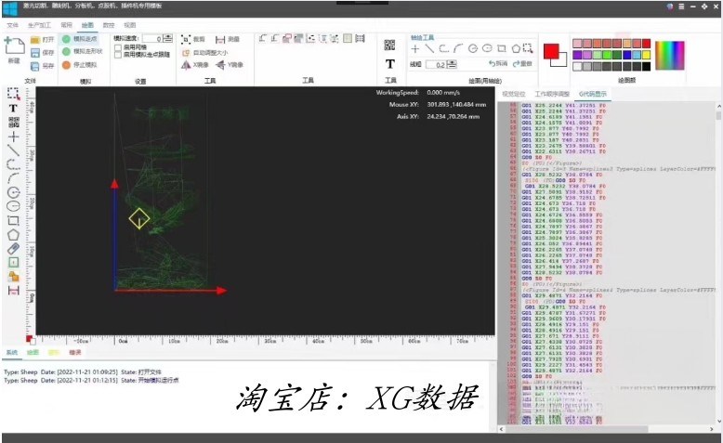723x443 pixels.
Task: Select the ribbon polygon tool
Action: 516,48
